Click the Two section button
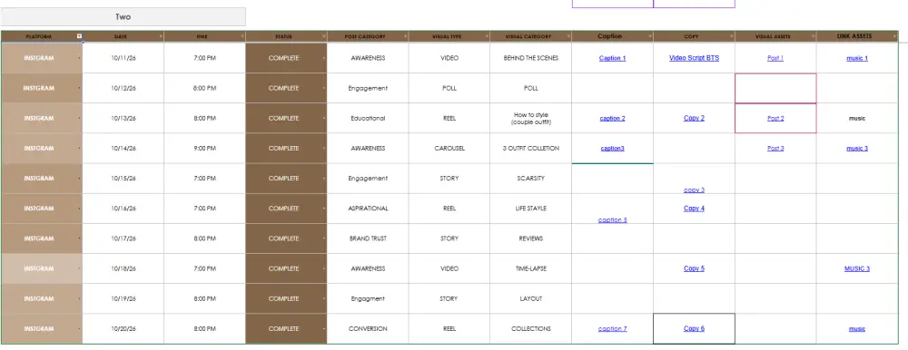The image size is (908, 350). pyautogui.click(x=123, y=17)
